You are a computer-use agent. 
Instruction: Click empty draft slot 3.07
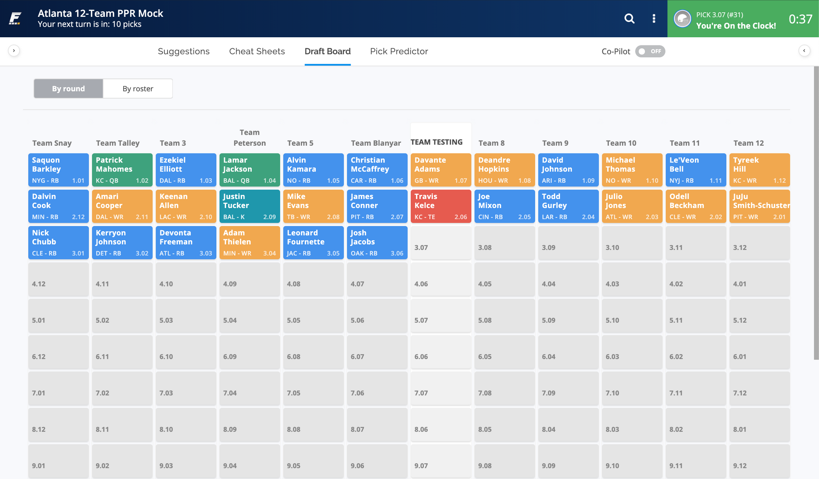pyautogui.click(x=441, y=243)
